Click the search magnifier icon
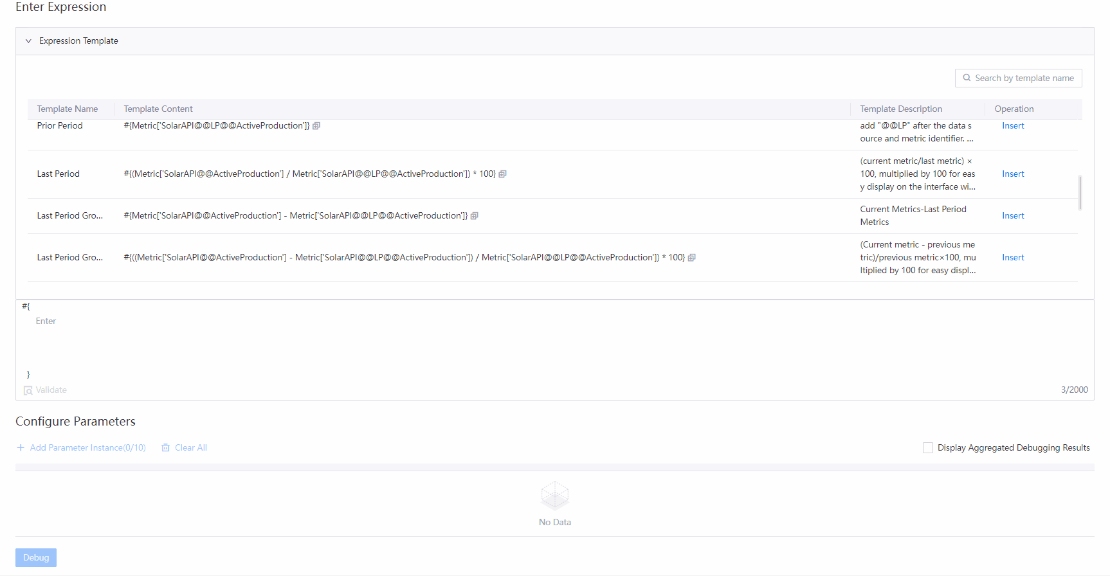This screenshot has width=1110, height=576. point(966,78)
